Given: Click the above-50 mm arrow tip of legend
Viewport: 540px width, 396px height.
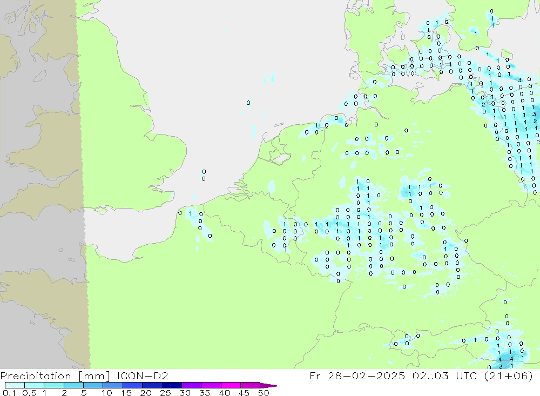Looking at the screenshot, I should point(270,386).
